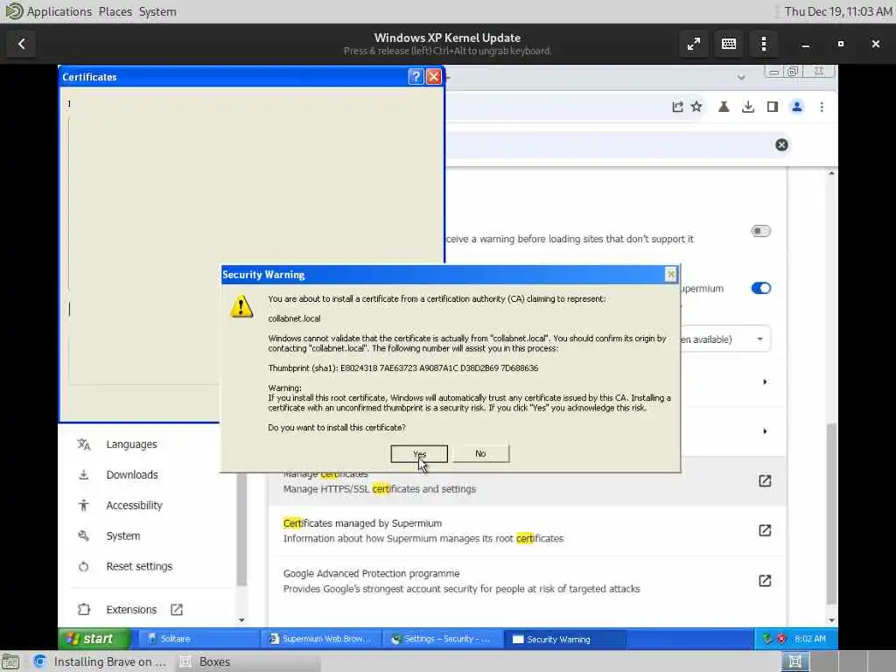Select Downloads in settings sidebar

[x=131, y=475]
